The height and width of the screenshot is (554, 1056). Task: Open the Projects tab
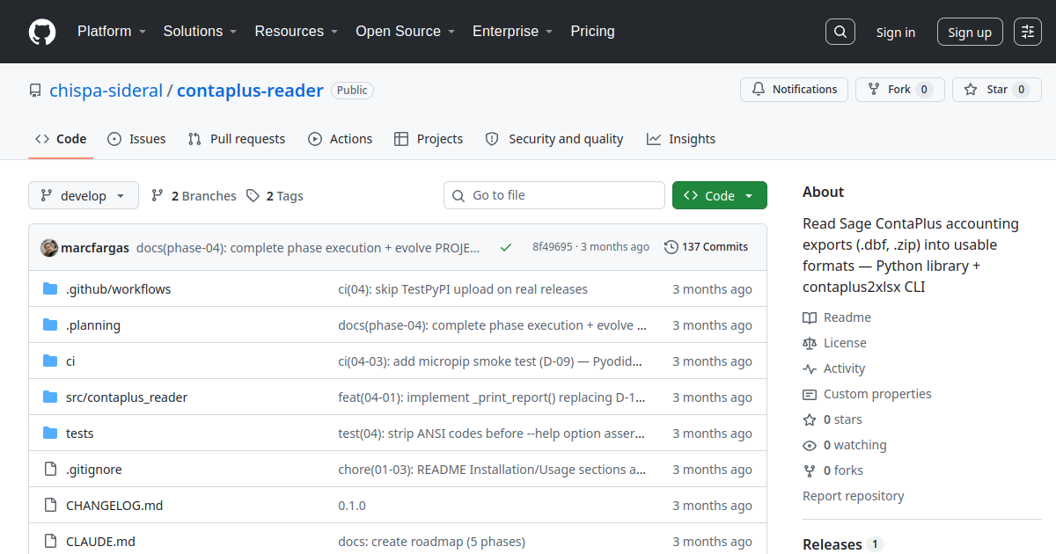click(429, 139)
